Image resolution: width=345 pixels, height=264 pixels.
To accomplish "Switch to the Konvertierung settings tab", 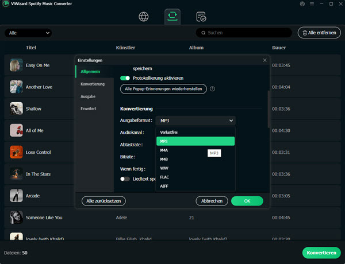I will pos(93,84).
